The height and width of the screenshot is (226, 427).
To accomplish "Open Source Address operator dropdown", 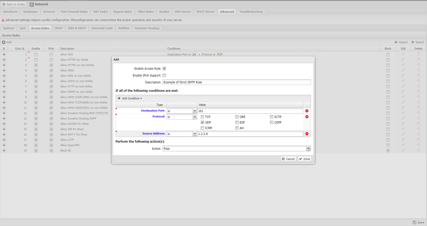I will click(x=195, y=134).
